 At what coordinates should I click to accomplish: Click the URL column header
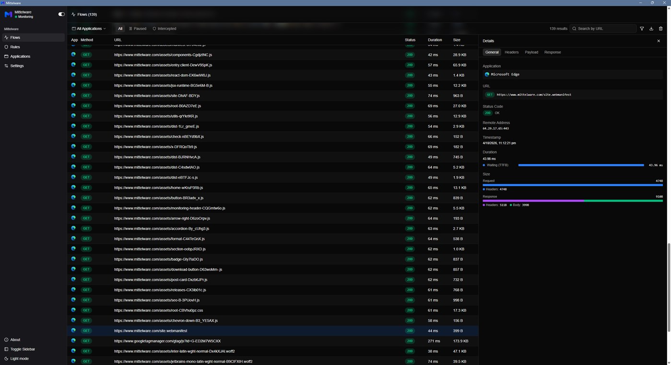(x=118, y=40)
